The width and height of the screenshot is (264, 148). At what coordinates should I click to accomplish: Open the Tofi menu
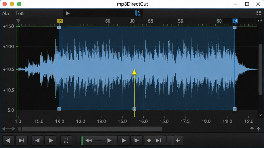tap(20, 13)
